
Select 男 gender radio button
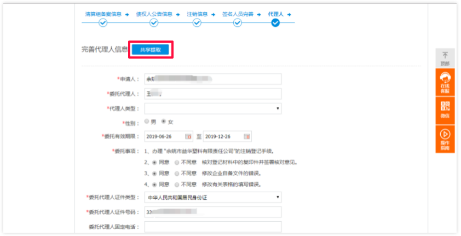point(147,122)
